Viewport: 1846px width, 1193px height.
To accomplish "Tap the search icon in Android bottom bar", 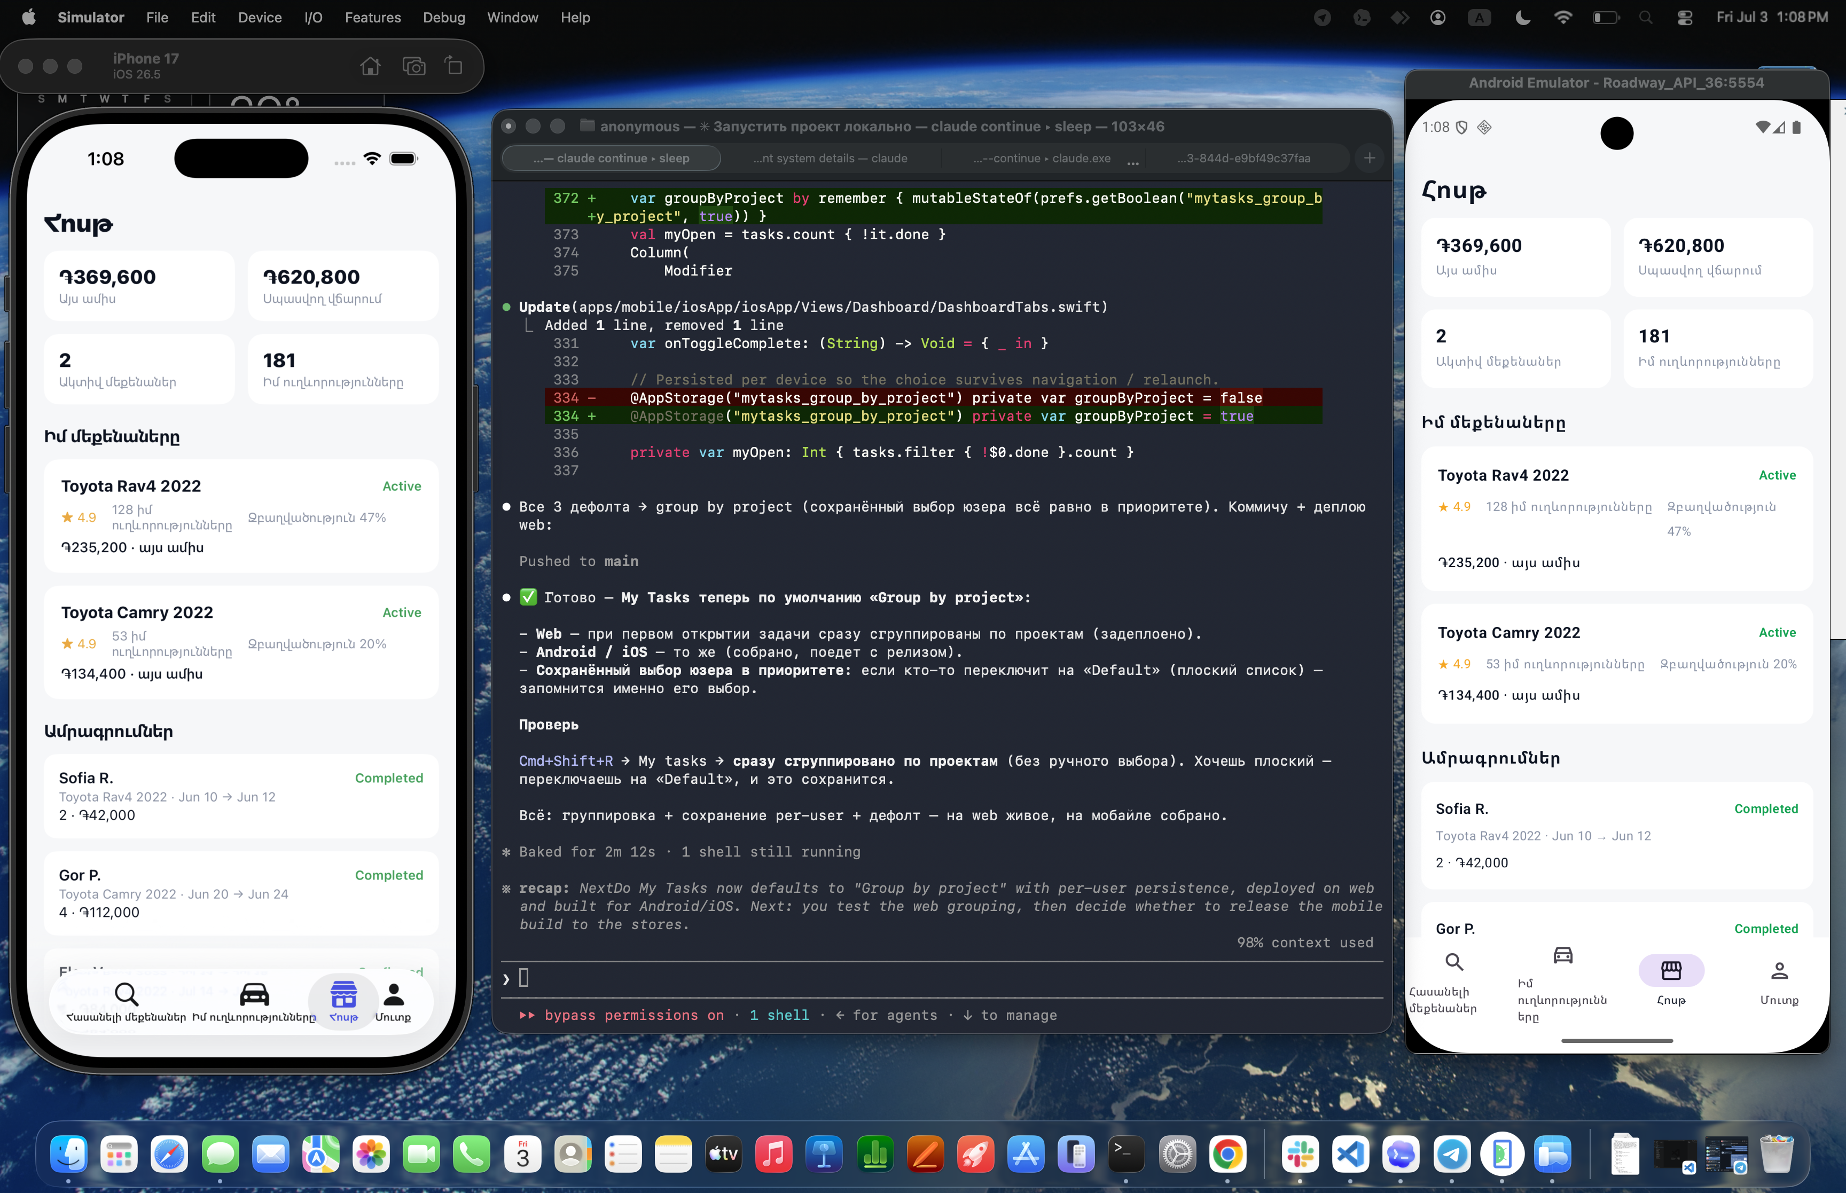I will tap(1454, 962).
